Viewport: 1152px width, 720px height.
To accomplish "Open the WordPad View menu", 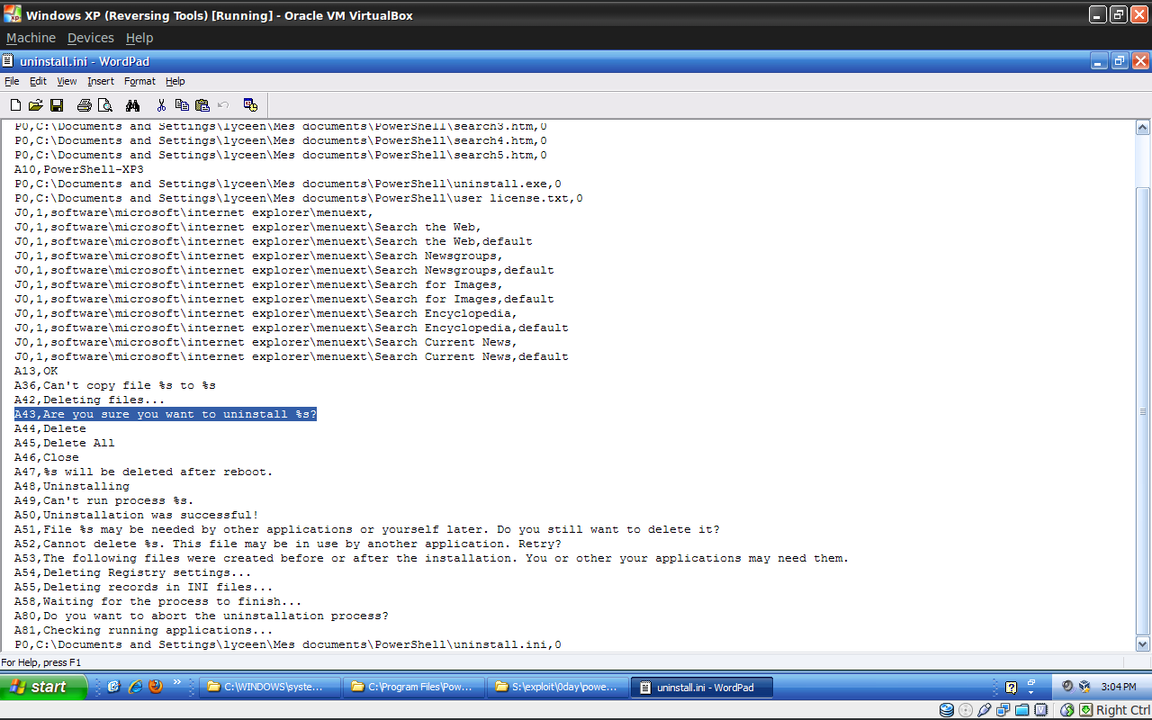I will (67, 81).
